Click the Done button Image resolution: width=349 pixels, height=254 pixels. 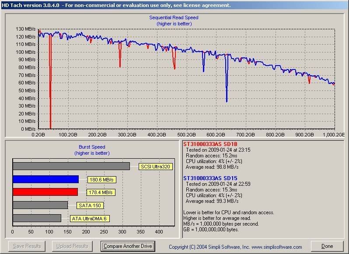point(327,246)
